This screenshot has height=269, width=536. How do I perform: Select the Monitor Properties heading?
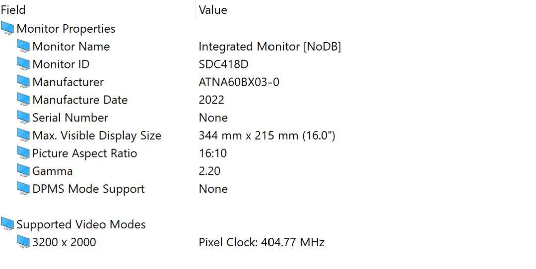(66, 29)
